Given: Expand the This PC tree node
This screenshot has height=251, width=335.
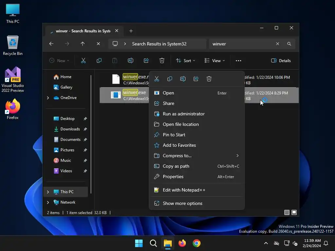Looking at the screenshot, I should click(48, 192).
